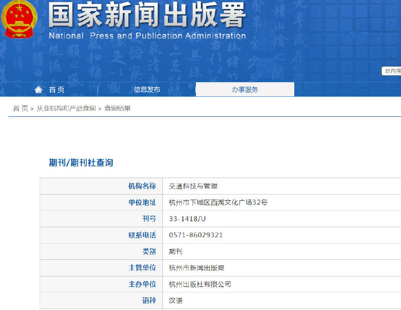Open the 首页 navigation menu item
The width and height of the screenshot is (401, 310).
pyautogui.click(x=57, y=90)
